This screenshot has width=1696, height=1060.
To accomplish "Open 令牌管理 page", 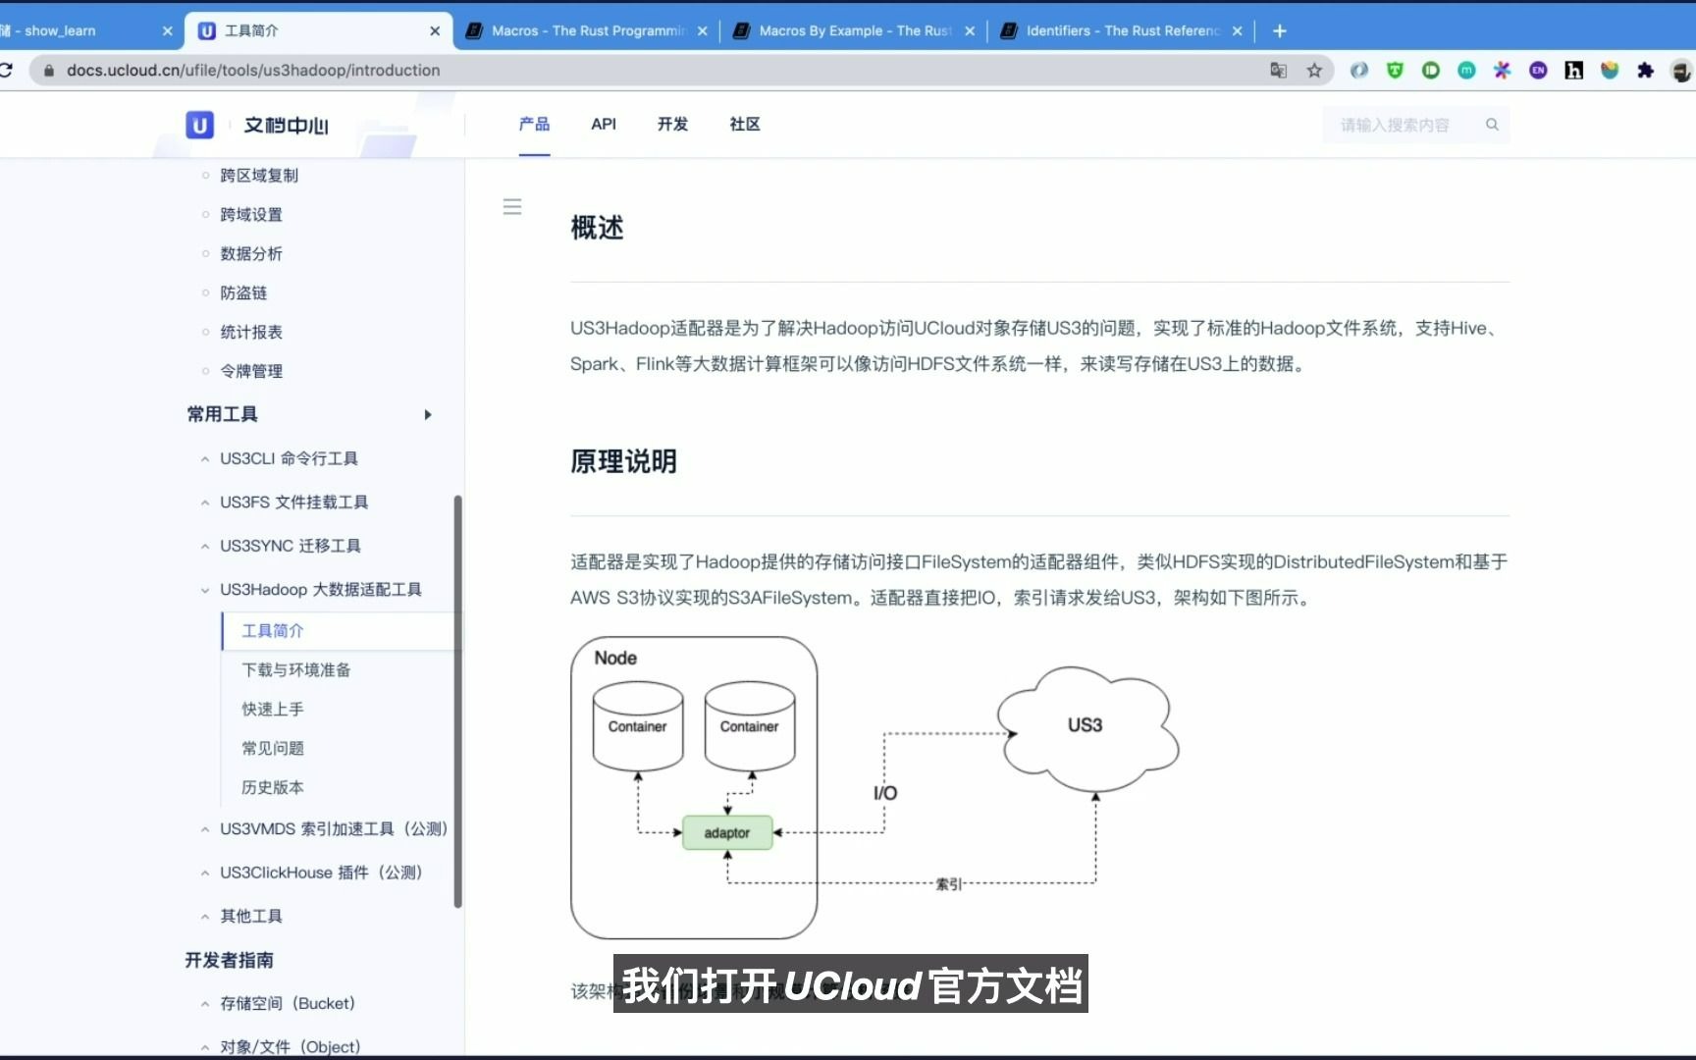I will point(251,372).
